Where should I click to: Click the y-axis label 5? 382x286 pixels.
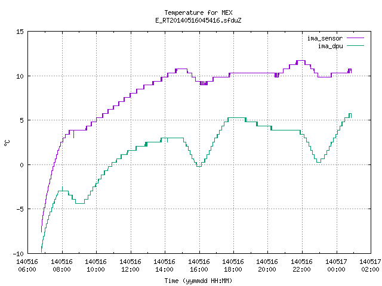coord(21,120)
